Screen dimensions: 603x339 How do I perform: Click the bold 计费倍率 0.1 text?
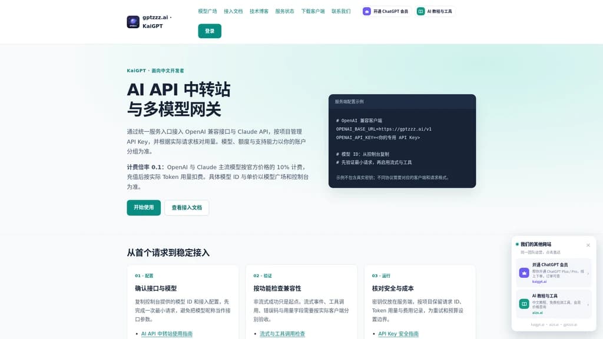tap(146, 167)
